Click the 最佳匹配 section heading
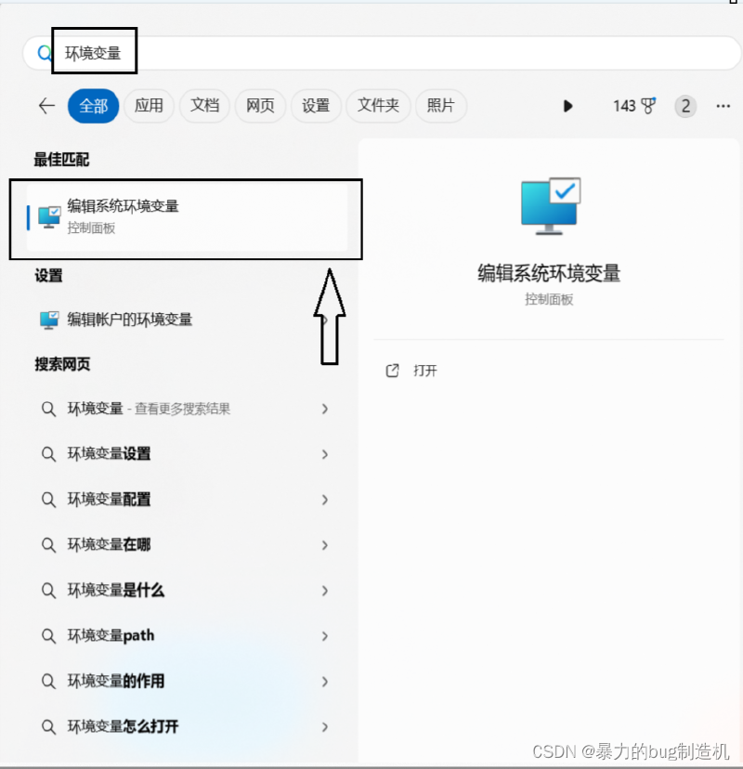Viewport: 743px width, 769px height. (61, 160)
